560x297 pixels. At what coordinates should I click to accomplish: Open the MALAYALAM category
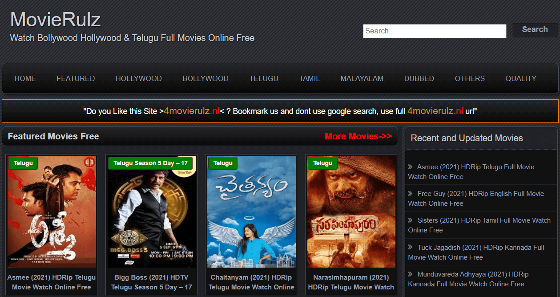click(x=362, y=78)
